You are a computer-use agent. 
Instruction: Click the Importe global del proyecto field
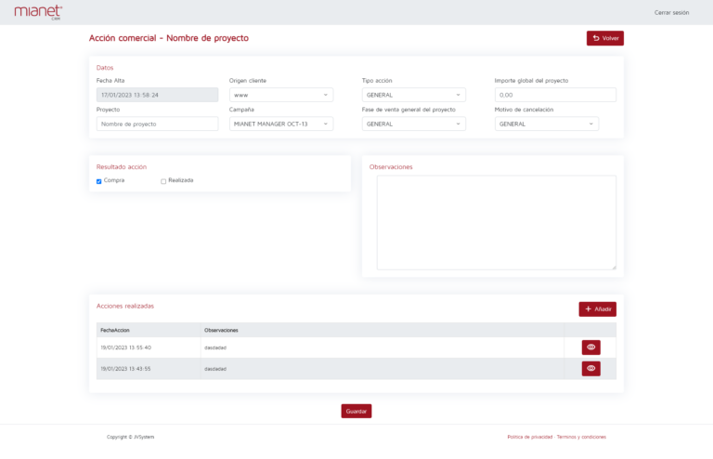555,95
